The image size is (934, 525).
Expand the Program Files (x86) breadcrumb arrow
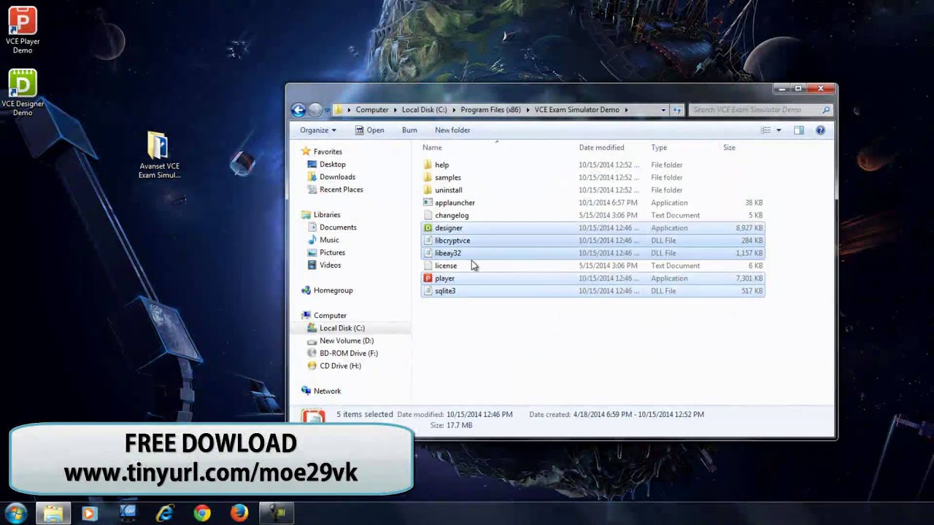coord(528,110)
